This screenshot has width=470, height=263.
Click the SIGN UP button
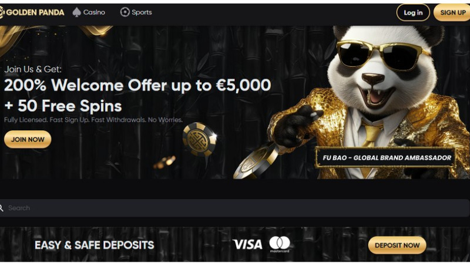point(452,12)
